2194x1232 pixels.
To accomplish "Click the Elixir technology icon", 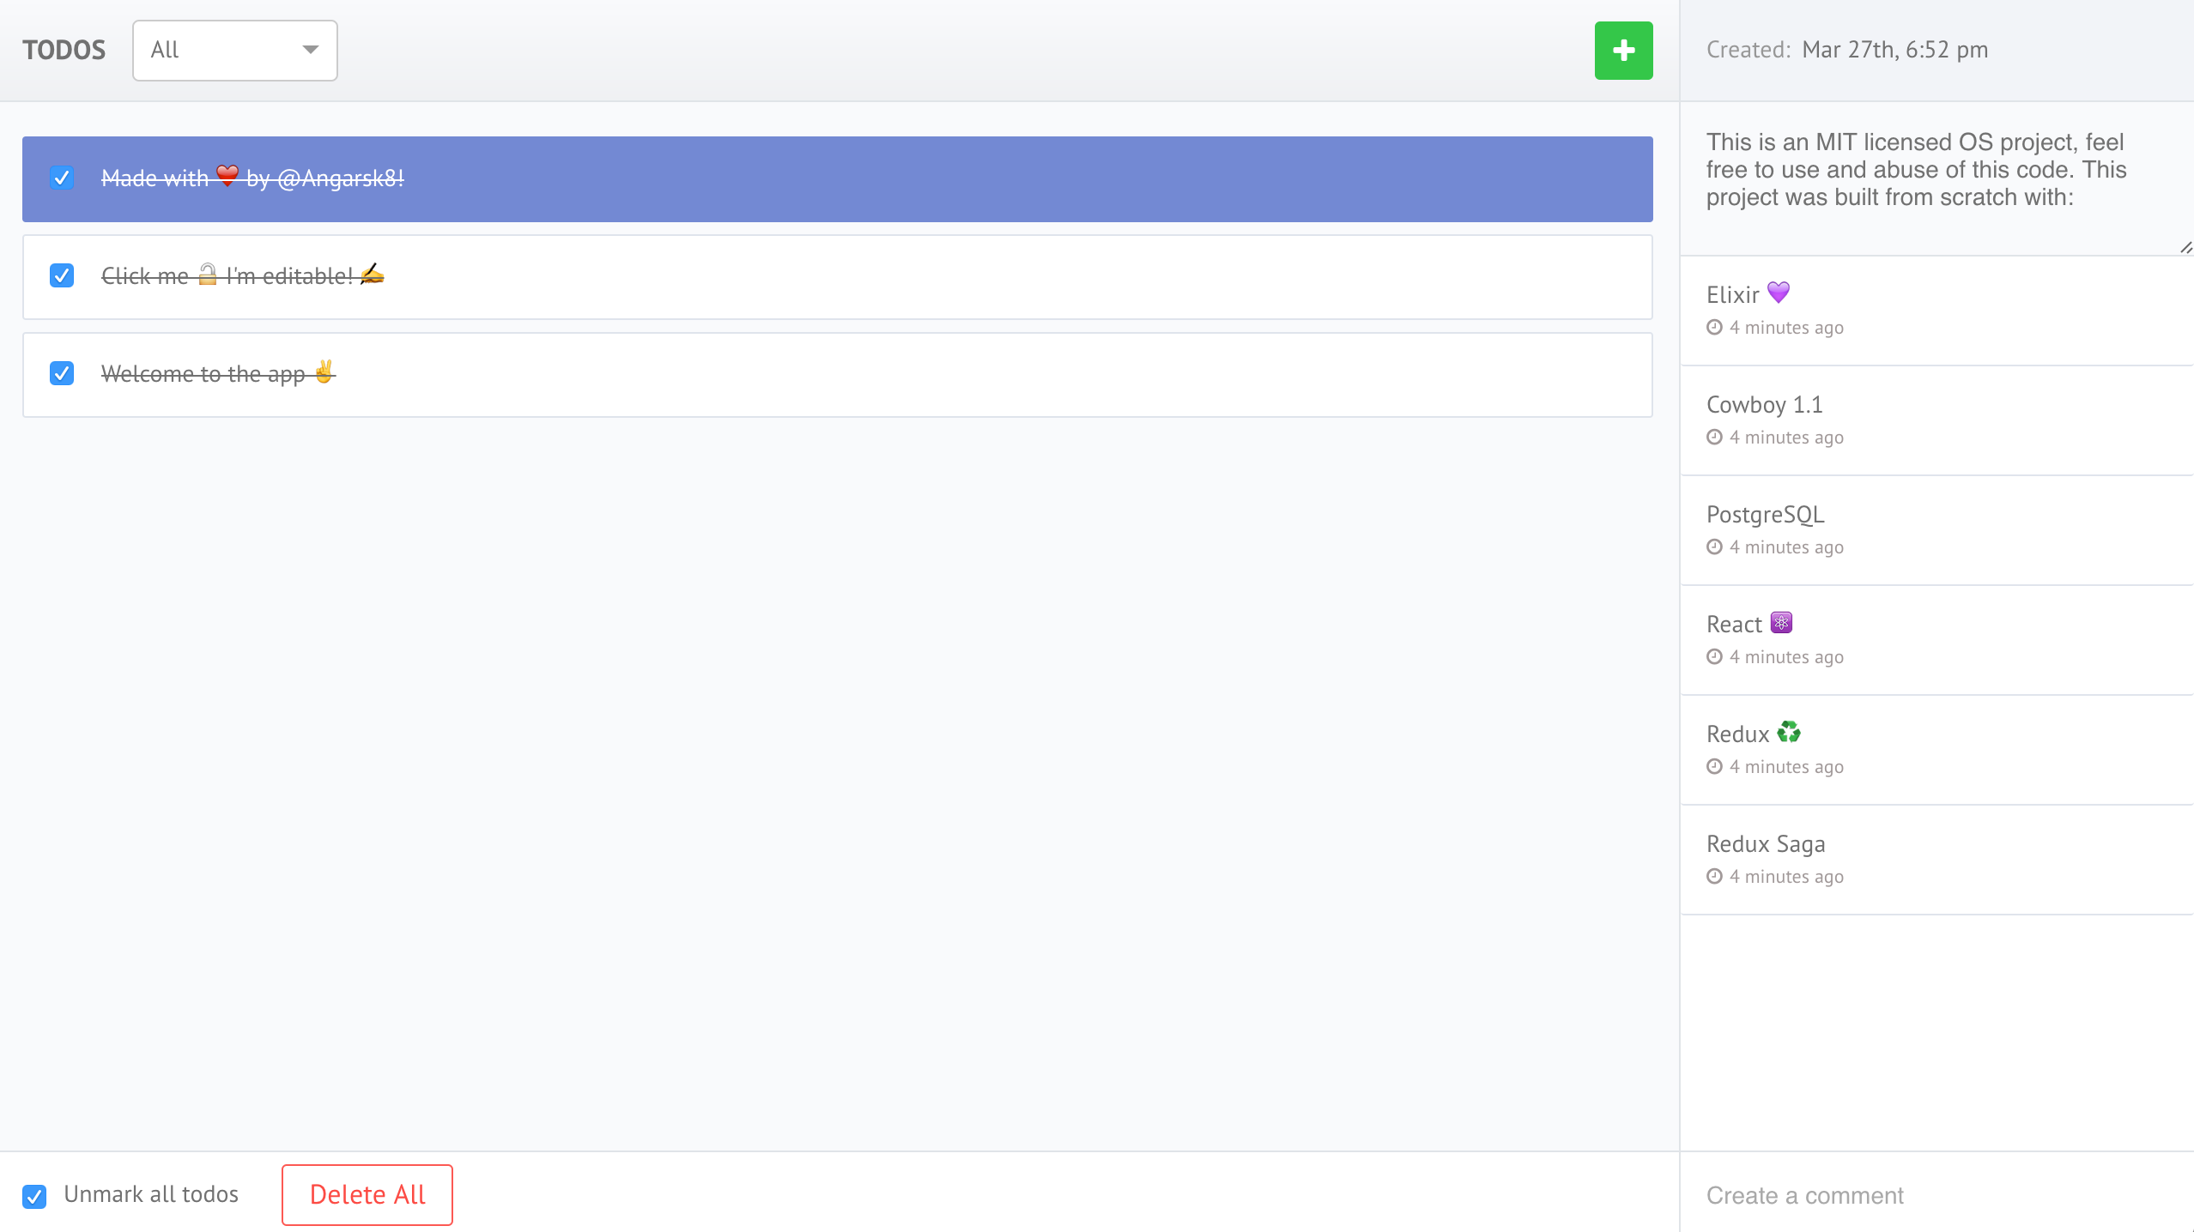I will click(1779, 293).
